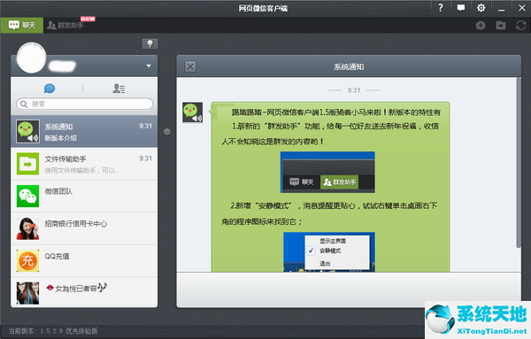Screen dimensions: 531x339
Task: Click the 9:31 timestamp in the chat
Action: (x=354, y=90)
